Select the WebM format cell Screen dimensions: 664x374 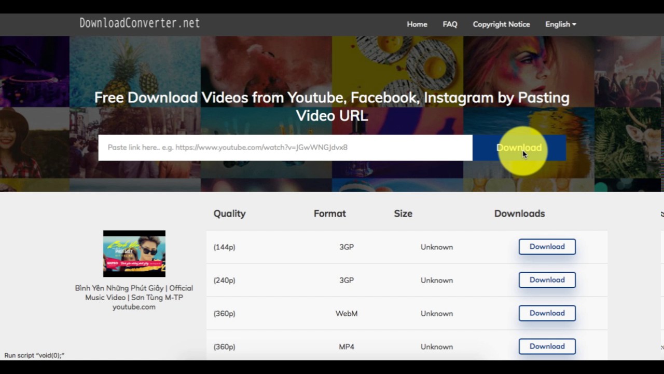pos(347,314)
